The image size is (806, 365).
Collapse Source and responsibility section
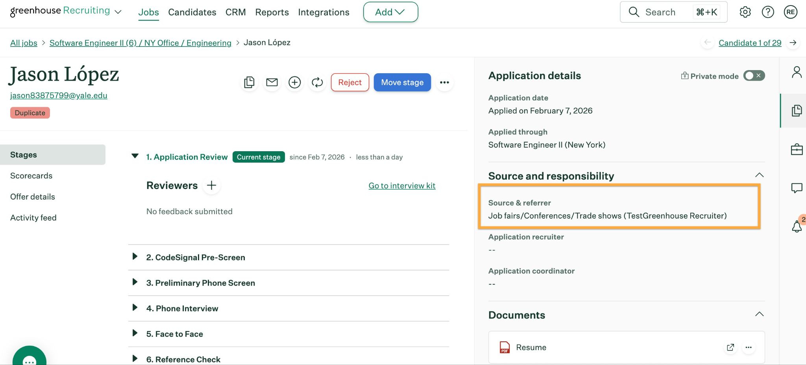pos(760,175)
